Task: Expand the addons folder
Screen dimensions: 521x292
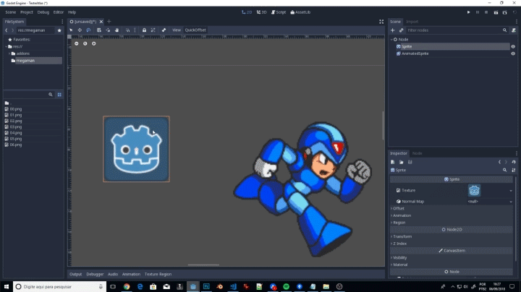Action: pos(9,53)
